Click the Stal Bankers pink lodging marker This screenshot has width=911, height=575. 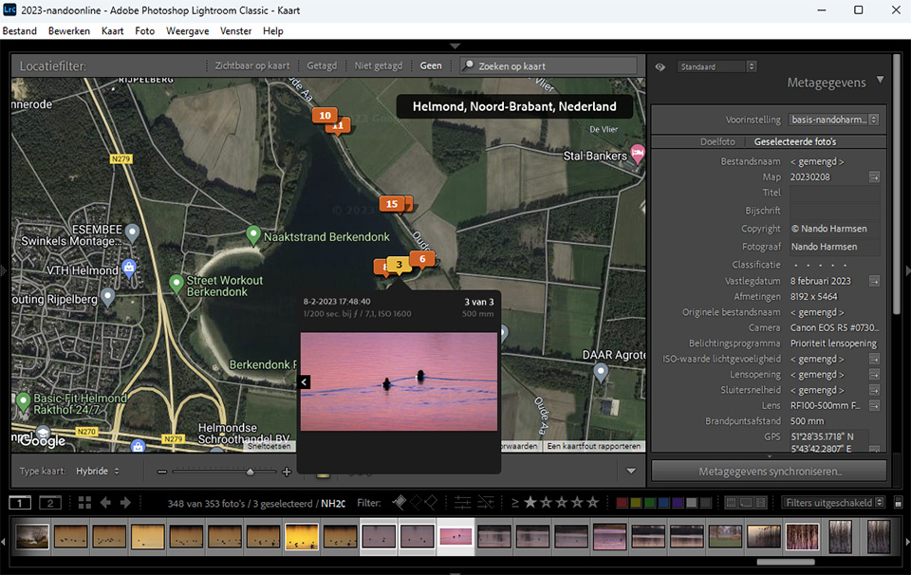click(638, 154)
